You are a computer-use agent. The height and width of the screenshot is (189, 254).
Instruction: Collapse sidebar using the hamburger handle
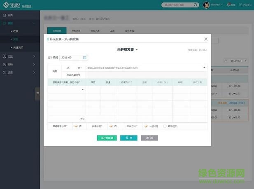pyautogui.click(x=37, y=94)
